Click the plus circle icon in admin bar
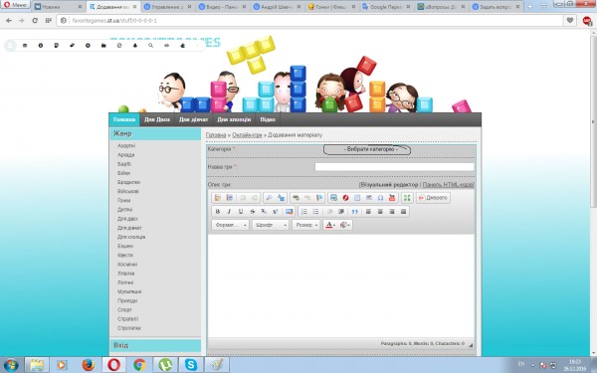The width and height of the screenshot is (597, 373). coord(88,46)
